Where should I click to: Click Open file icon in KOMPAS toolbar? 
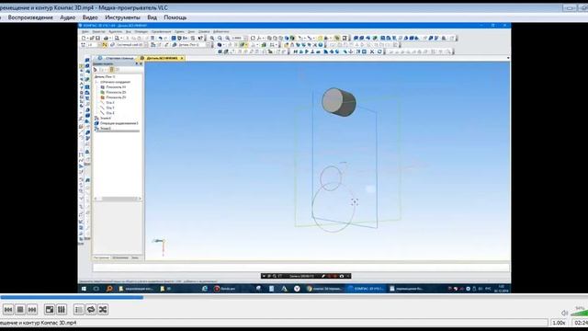(x=92, y=38)
